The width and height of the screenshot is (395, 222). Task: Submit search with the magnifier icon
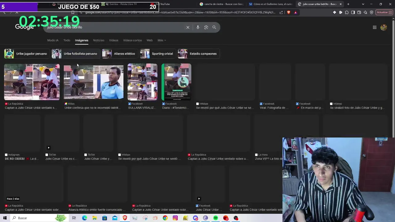click(214, 27)
